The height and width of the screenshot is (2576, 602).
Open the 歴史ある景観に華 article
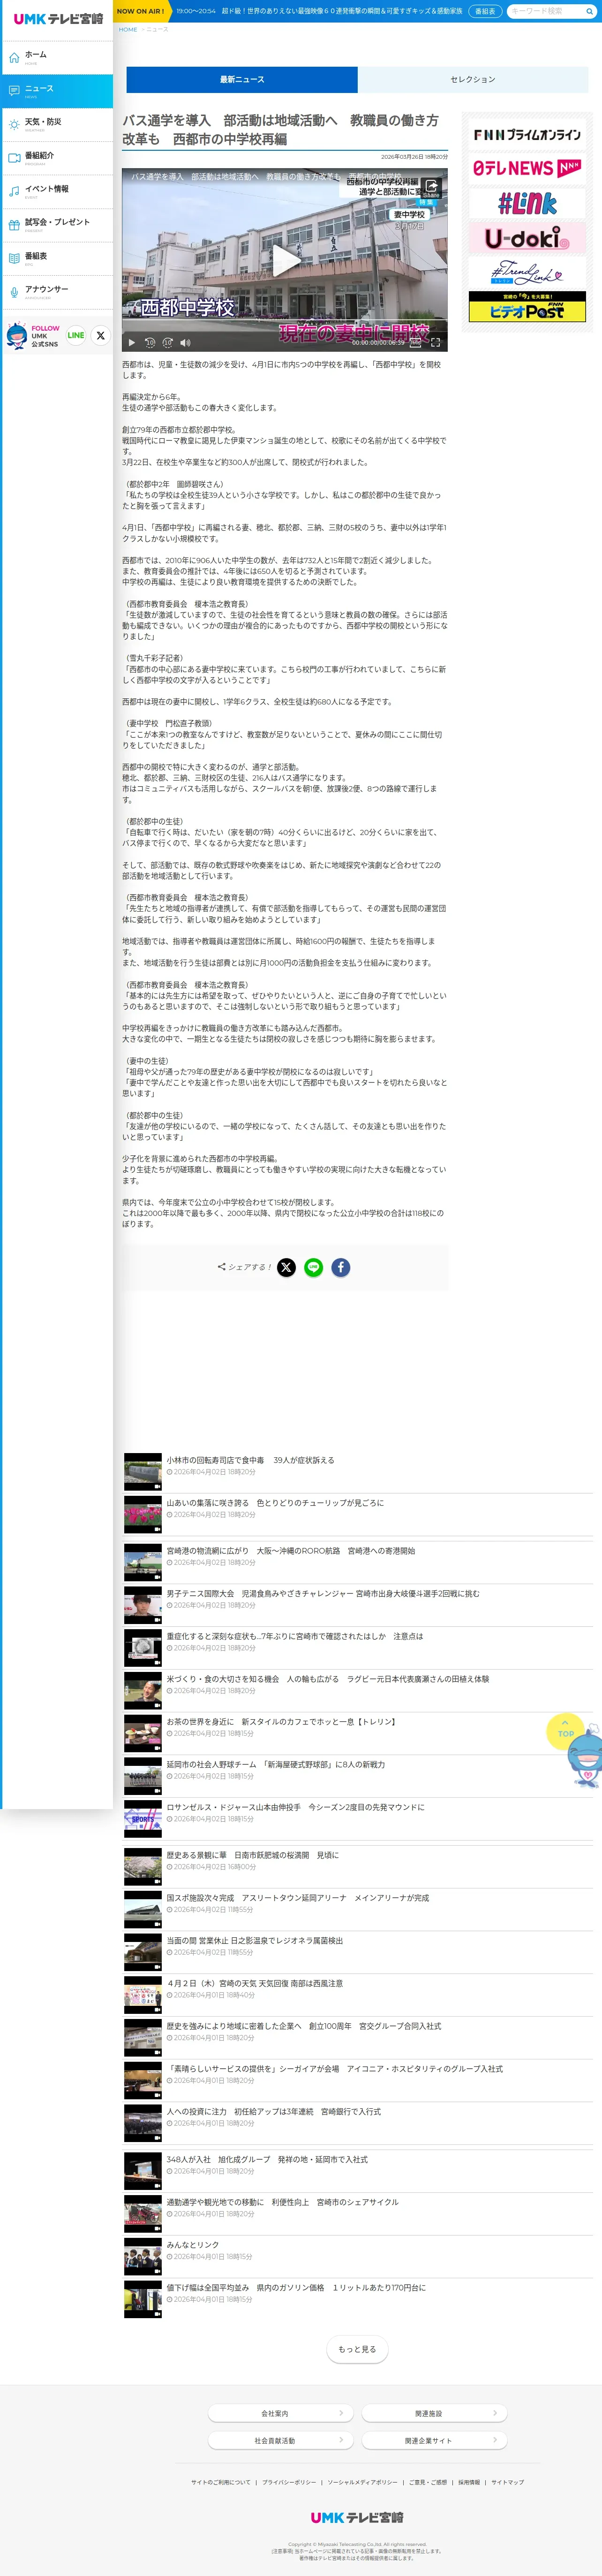coord(253,1855)
